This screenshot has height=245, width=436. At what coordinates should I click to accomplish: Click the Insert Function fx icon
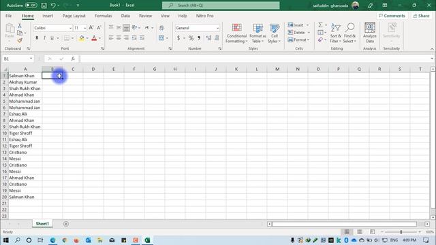click(x=73, y=59)
